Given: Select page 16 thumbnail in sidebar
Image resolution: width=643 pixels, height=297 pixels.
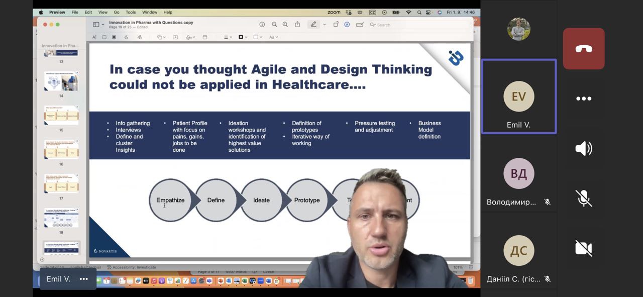Looking at the screenshot, I should (61, 149).
